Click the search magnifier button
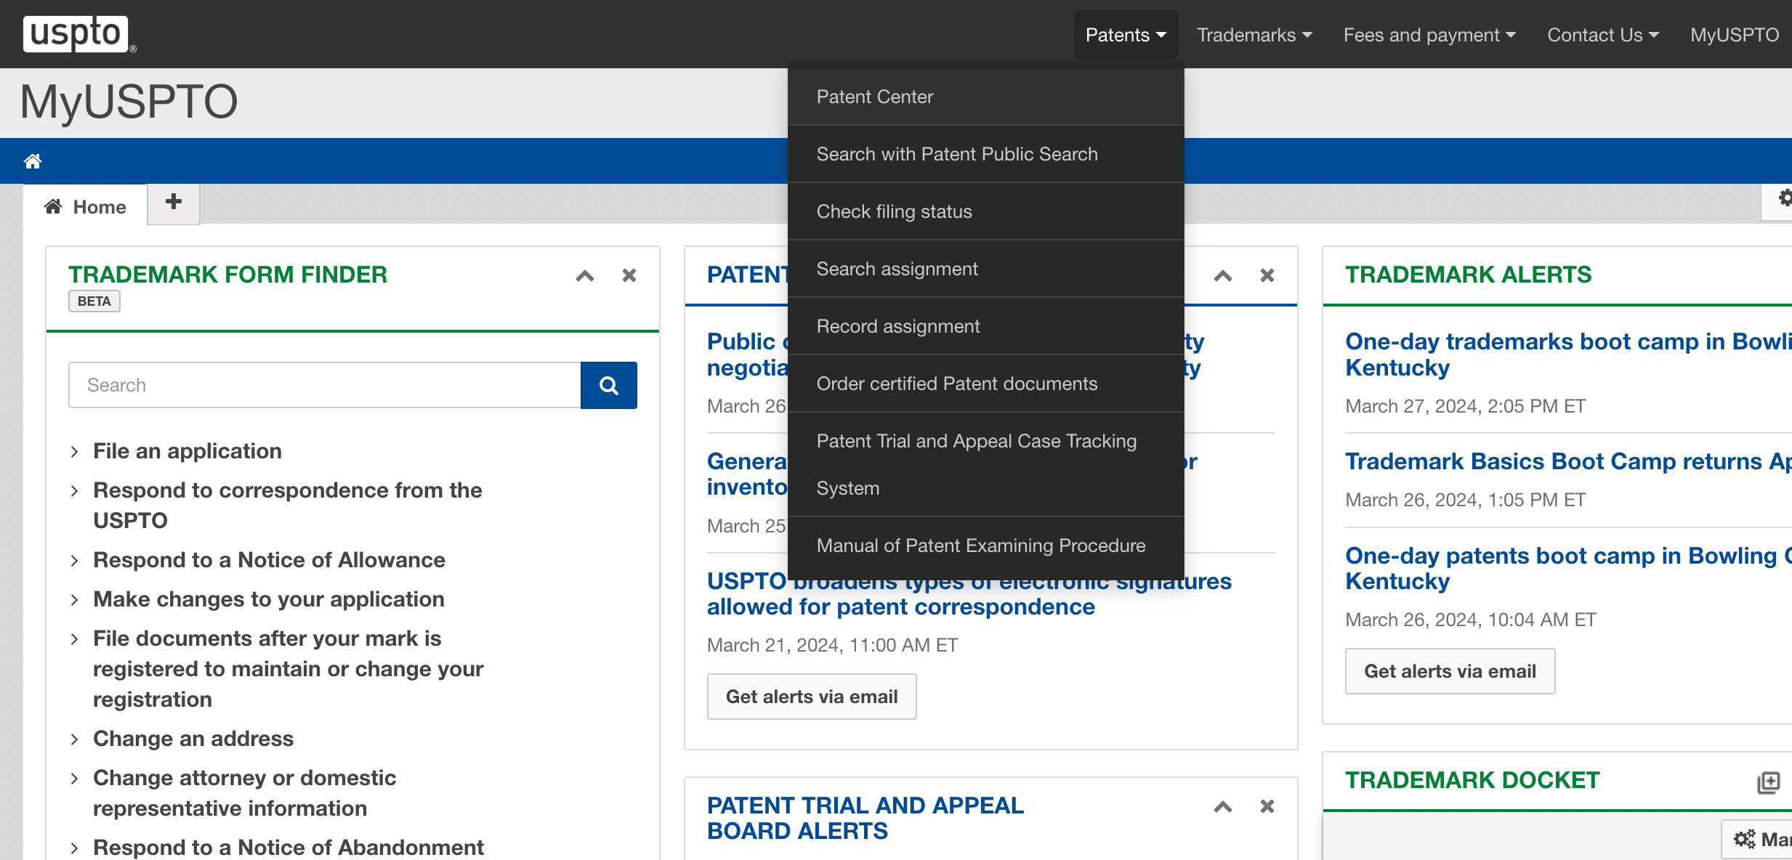The width and height of the screenshot is (1792, 860). pos(609,385)
